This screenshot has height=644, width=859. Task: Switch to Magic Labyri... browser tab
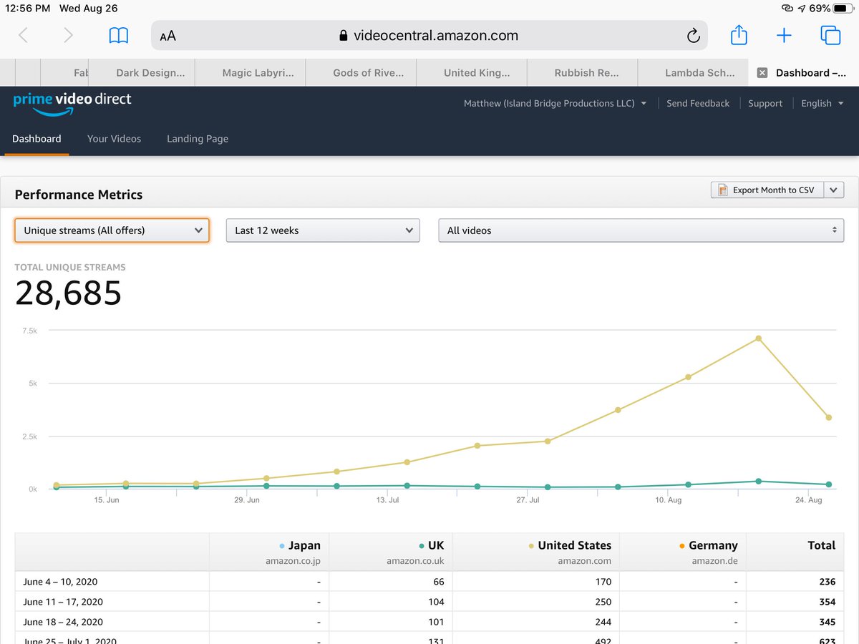258,73
